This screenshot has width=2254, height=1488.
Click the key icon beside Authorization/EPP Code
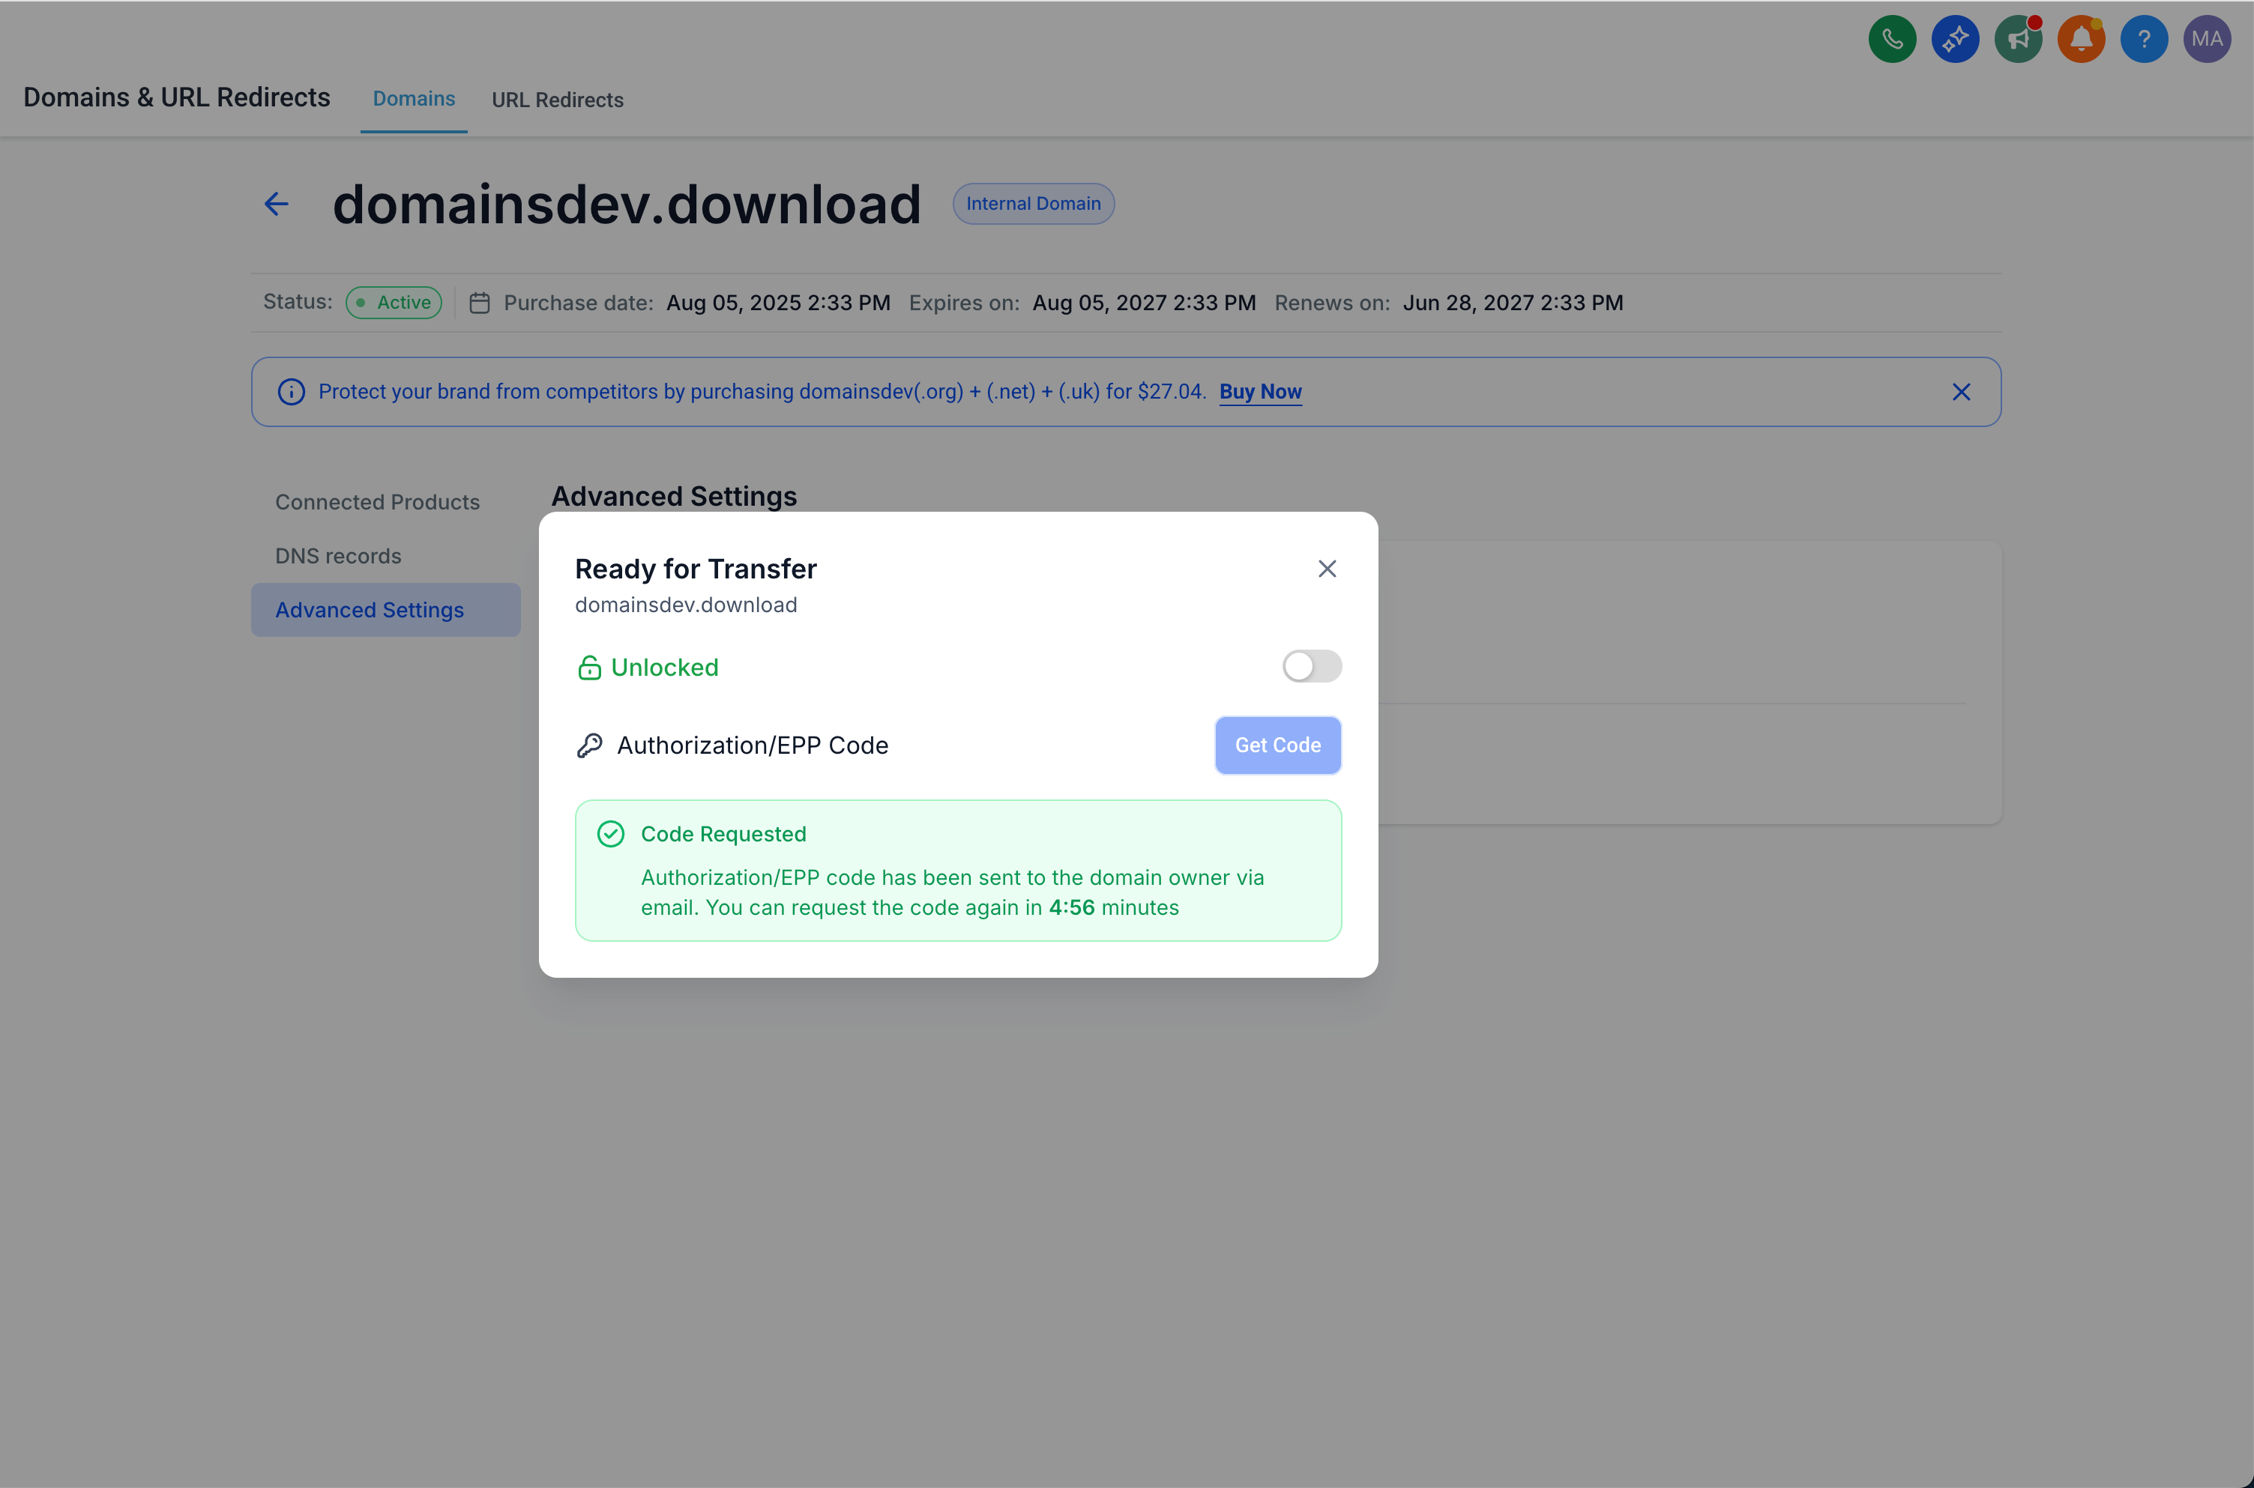590,746
